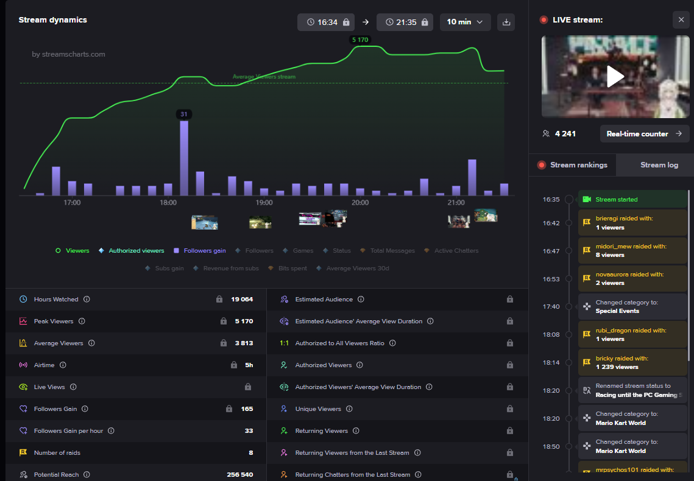This screenshot has height=481, width=694.
Task: Click the lock icon on Live Views row
Action: [248, 387]
